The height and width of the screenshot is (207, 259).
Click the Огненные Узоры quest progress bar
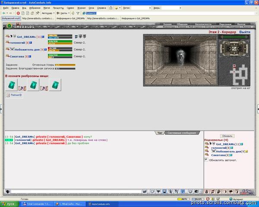coord(65,65)
